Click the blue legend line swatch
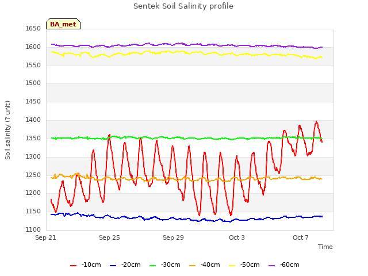368x276 pixels. tap(113, 266)
